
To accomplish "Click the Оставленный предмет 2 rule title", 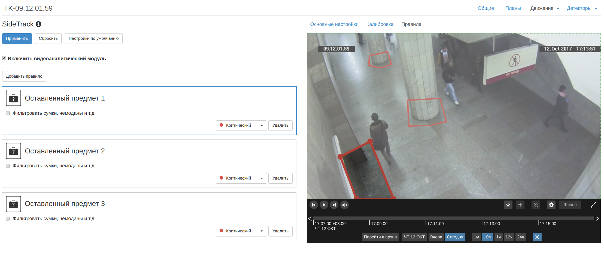I will coord(65,151).
